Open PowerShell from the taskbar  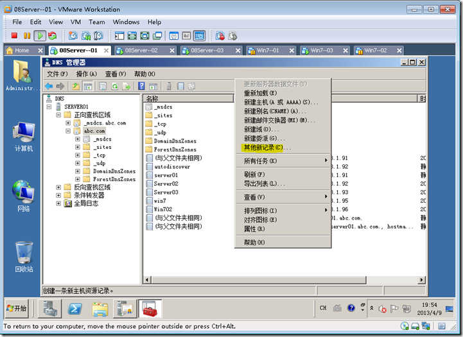(x=74, y=309)
